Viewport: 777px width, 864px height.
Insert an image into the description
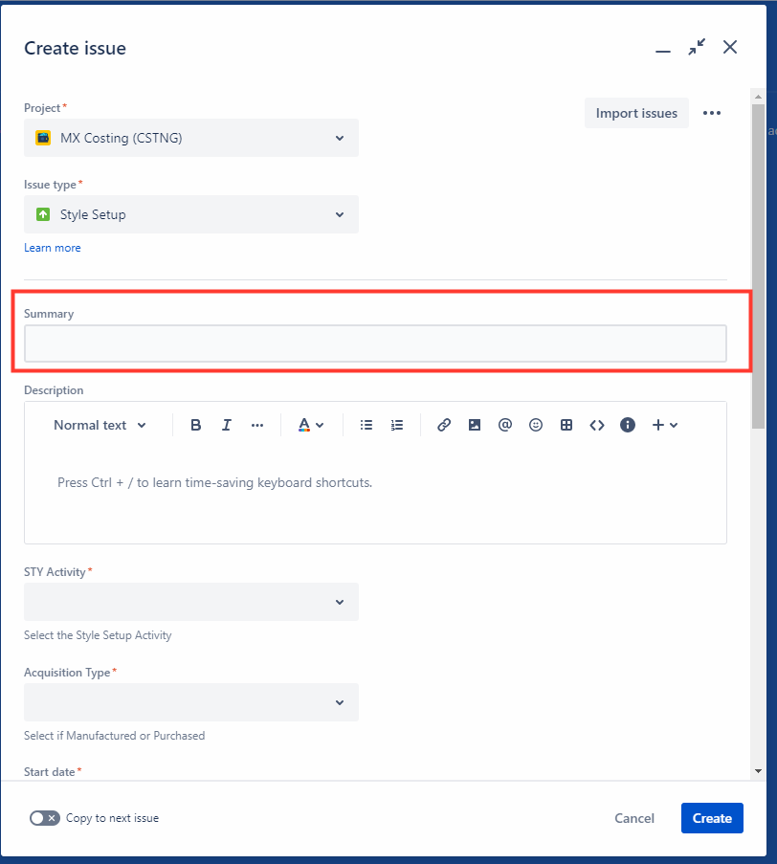(x=475, y=425)
